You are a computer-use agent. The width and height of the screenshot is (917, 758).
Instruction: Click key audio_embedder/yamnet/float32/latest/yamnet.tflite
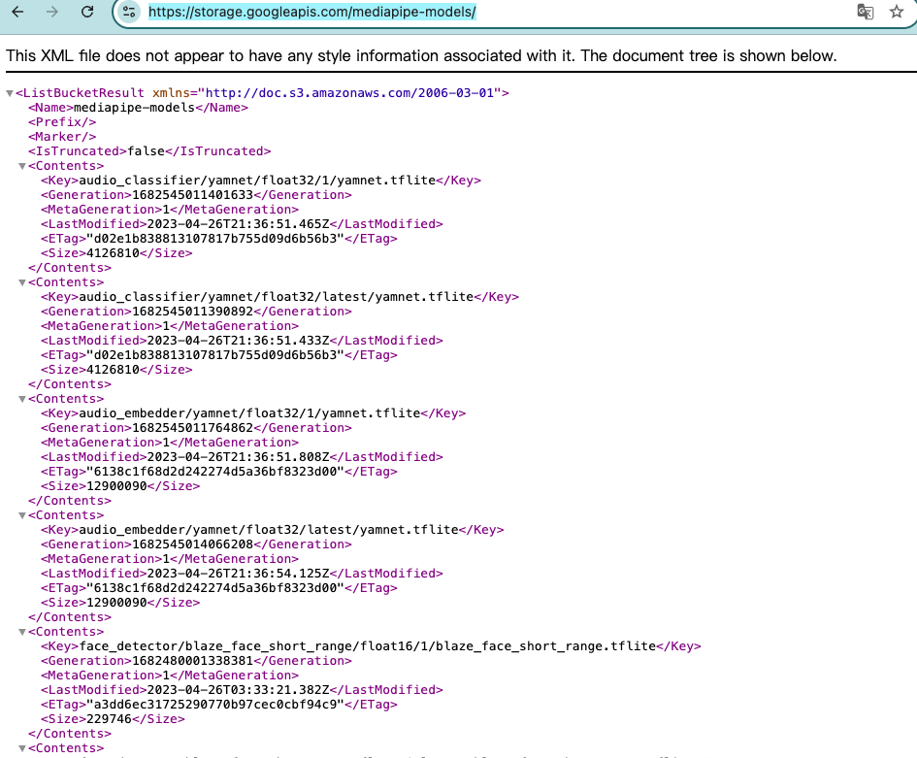[269, 530]
